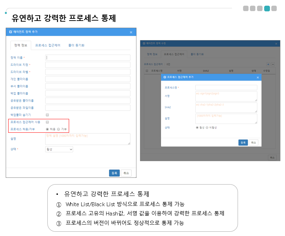Click the edit icon in 에이전트 정책 추가 title
The image size is (285, 236).
tap(10, 32)
